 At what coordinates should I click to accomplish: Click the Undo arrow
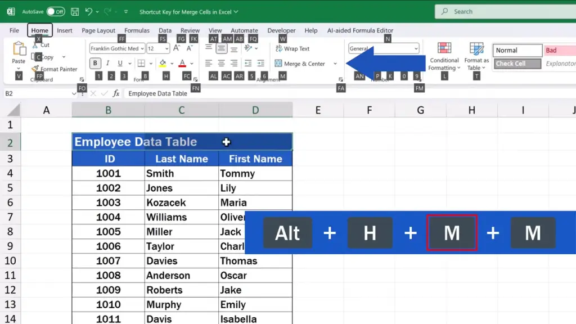tap(89, 11)
